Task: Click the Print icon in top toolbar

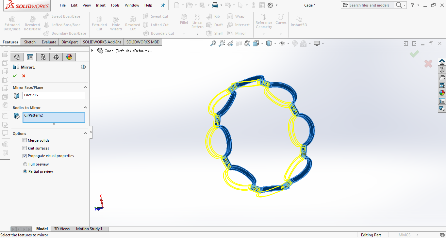Action: [215, 5]
